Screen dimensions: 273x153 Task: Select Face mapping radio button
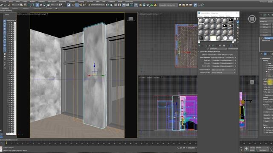pos(266,74)
